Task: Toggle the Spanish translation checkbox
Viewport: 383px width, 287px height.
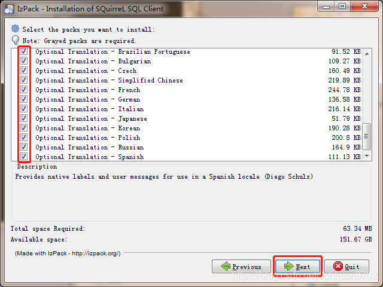Action: pos(24,157)
